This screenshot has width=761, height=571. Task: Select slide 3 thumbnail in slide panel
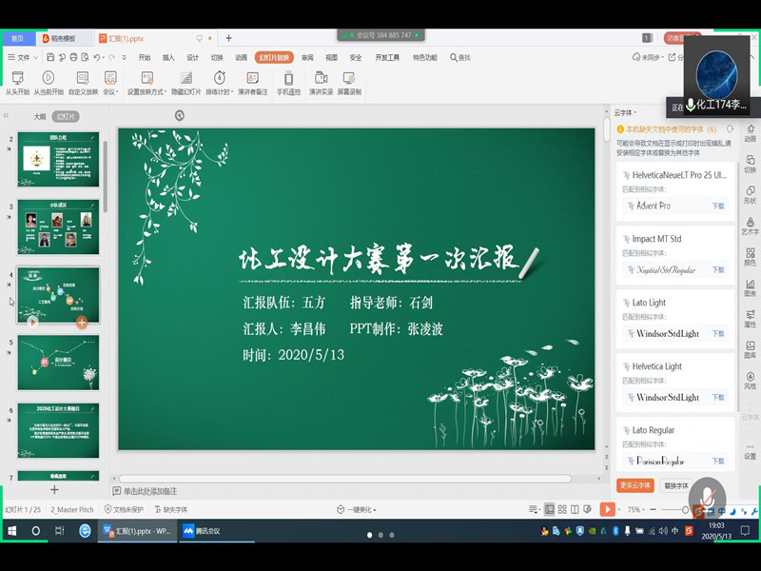(58, 226)
